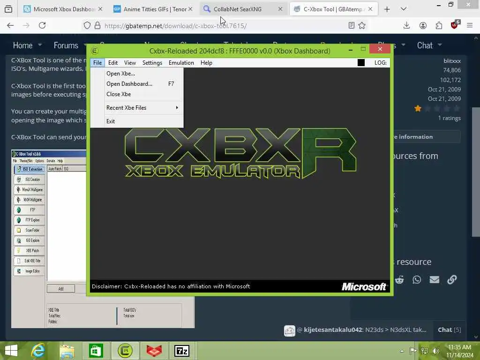Expand the Chat dropdown arrow
Image resolution: width=480 pixels, height=360 pixels.
coord(440,45)
